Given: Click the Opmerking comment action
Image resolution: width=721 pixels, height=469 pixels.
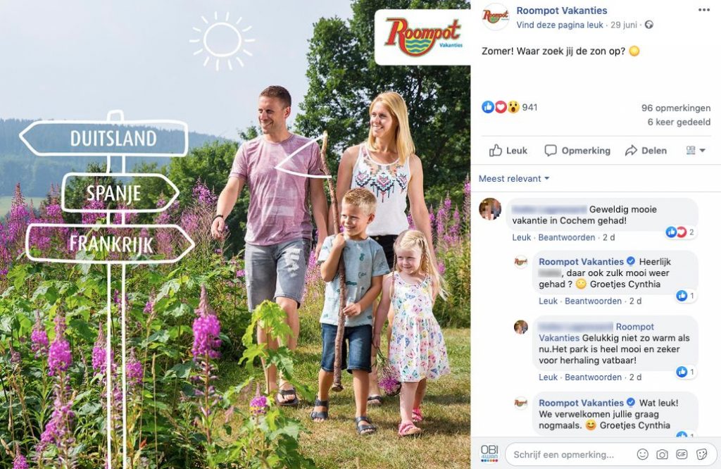Looking at the screenshot, I should 577,151.
